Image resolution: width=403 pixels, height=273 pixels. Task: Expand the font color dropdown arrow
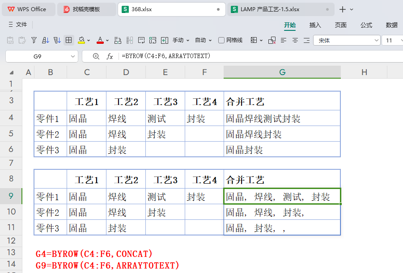(107, 40)
